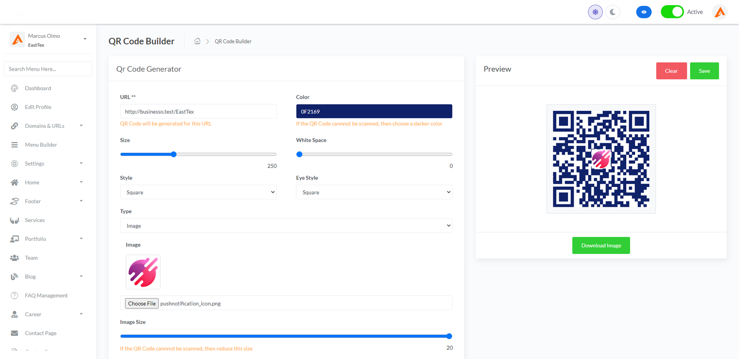Image resolution: width=739 pixels, height=359 pixels.
Task: Click the user avatar logo top right
Action: pyautogui.click(x=719, y=12)
